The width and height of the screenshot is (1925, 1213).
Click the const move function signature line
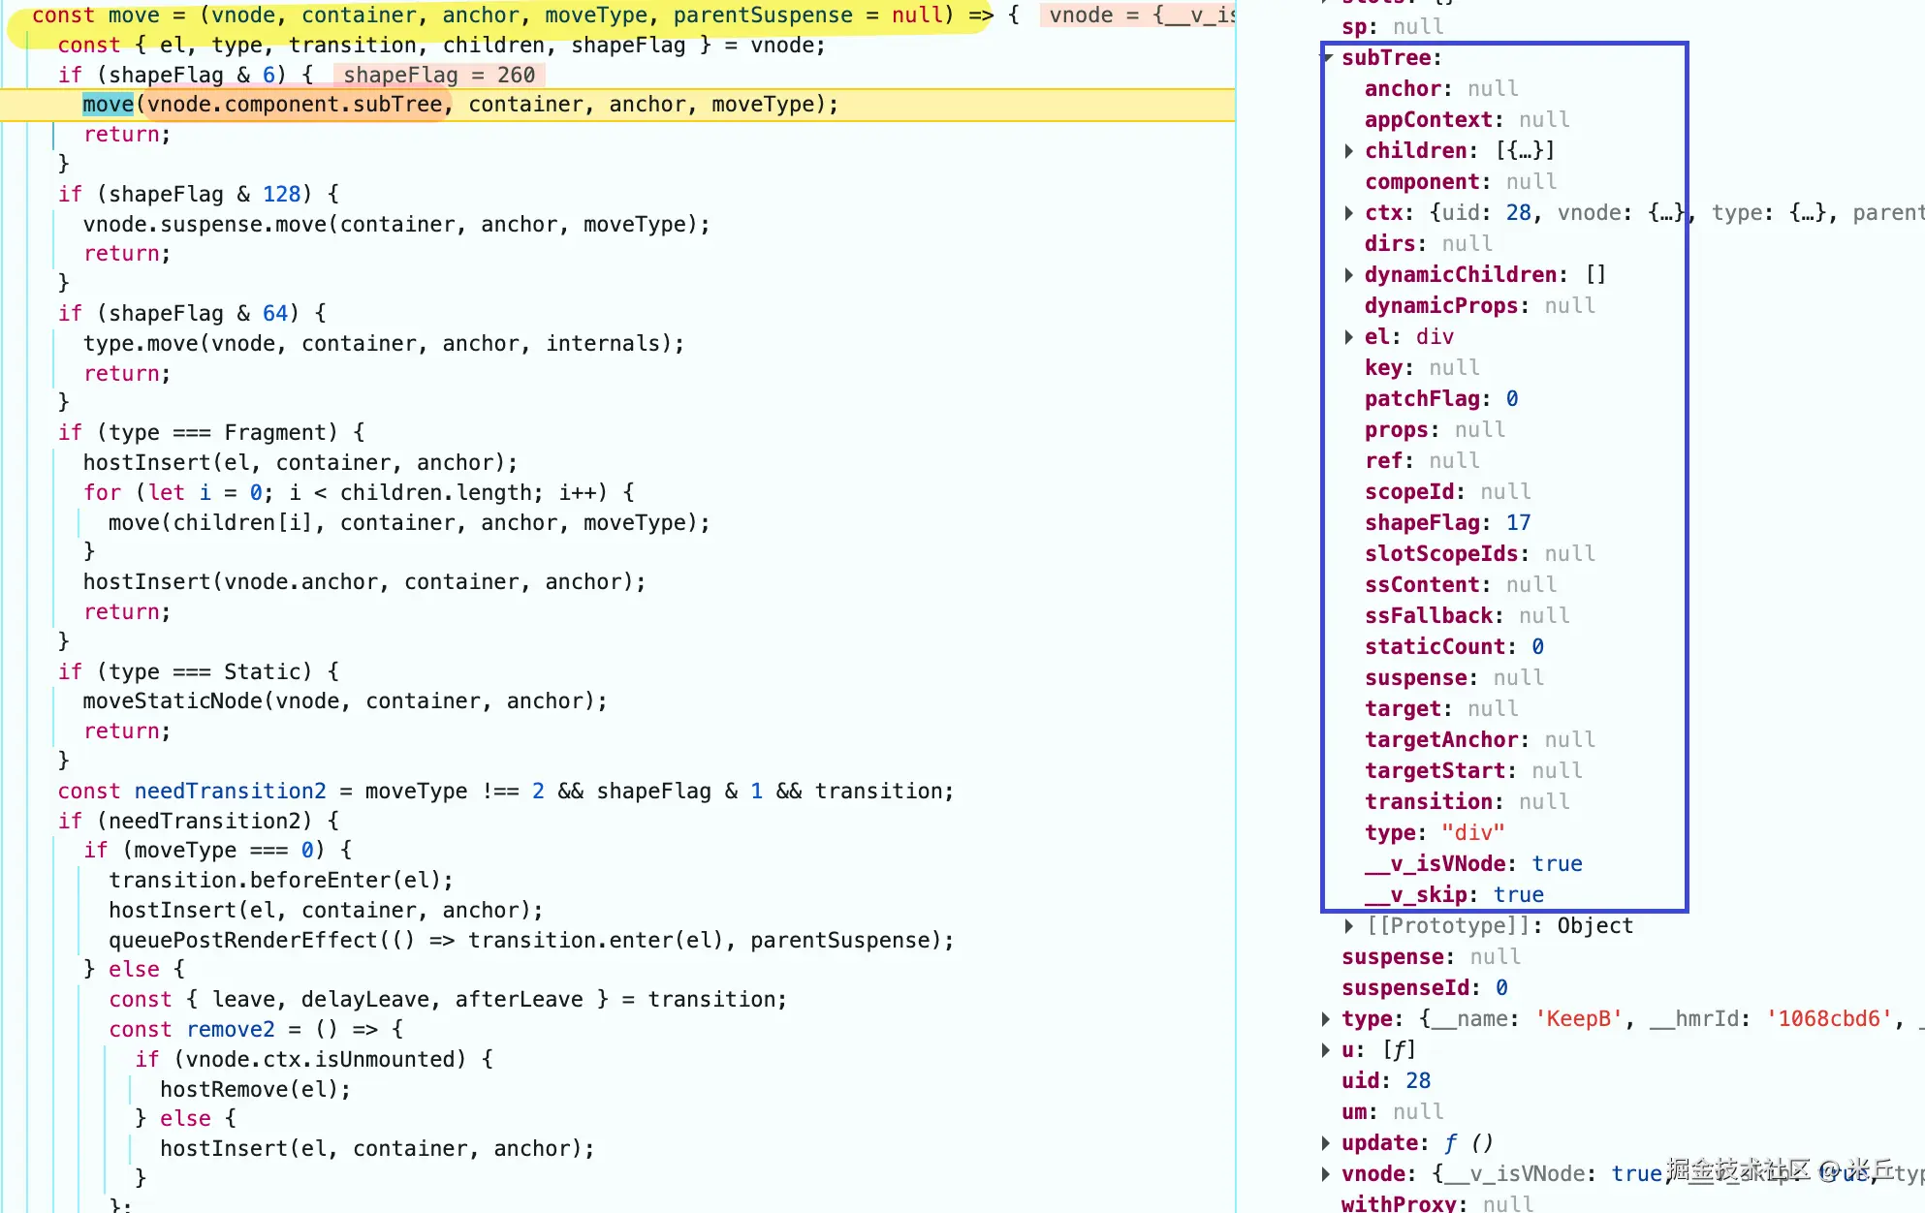coord(525,16)
